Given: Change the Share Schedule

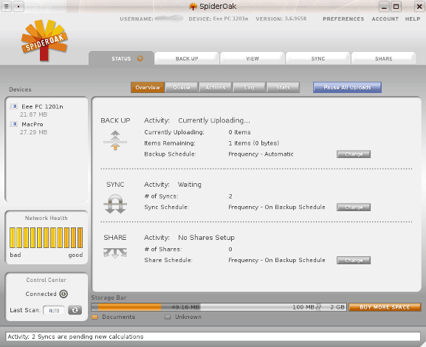Looking at the screenshot, I should 354,260.
